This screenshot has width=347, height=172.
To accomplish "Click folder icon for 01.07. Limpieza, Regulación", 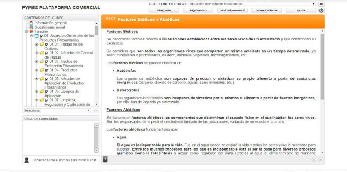I will [x=41, y=100].
